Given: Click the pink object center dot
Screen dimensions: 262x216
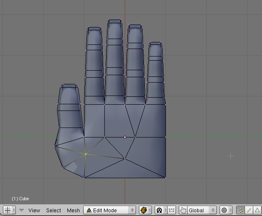Looking at the screenshot, I should (x=125, y=137).
